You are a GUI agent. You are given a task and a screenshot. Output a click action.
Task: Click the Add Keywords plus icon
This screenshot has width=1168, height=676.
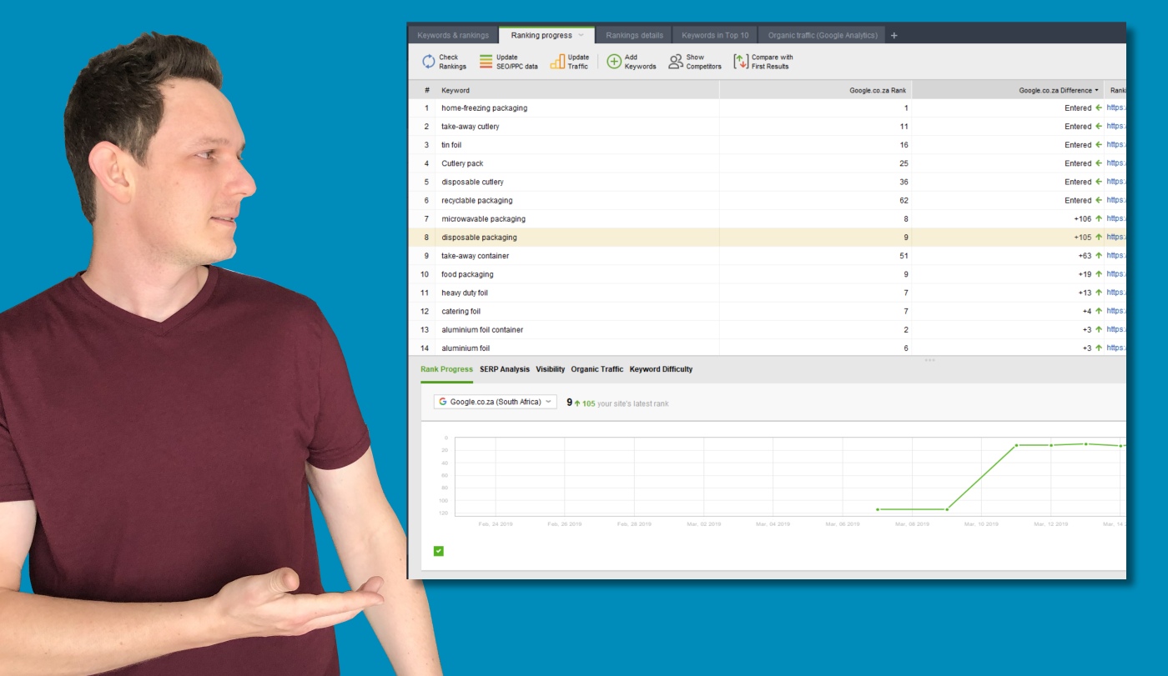614,62
